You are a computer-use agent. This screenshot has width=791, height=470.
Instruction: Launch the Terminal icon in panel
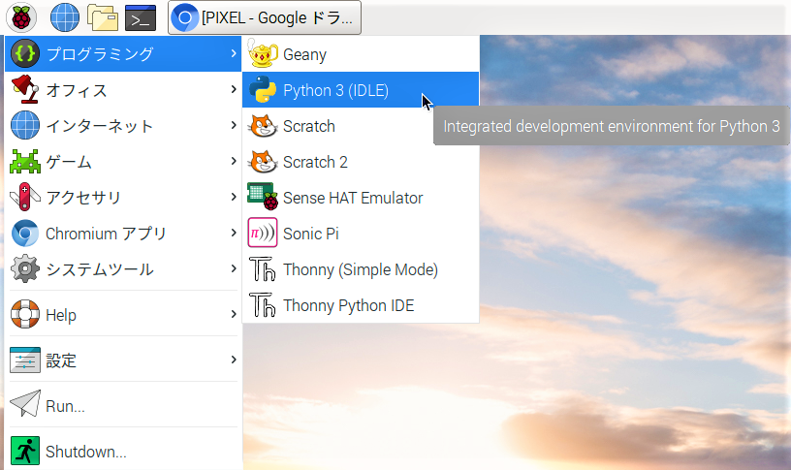point(141,17)
